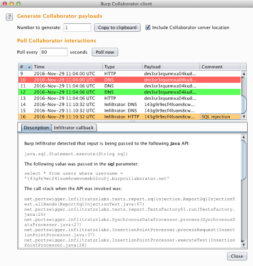Viewport: 253px width, 266px height.
Task: Click the Generate Collaborator payloads heading
Action: coord(60,16)
